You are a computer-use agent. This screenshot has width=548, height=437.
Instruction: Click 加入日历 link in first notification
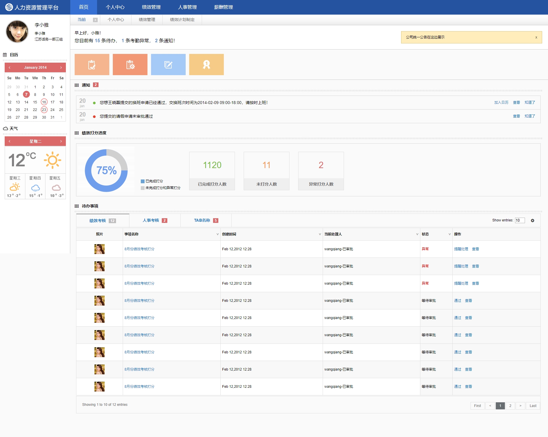[501, 103]
